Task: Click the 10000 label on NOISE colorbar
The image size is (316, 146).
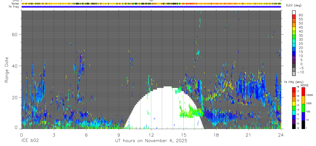Action: [310, 95]
